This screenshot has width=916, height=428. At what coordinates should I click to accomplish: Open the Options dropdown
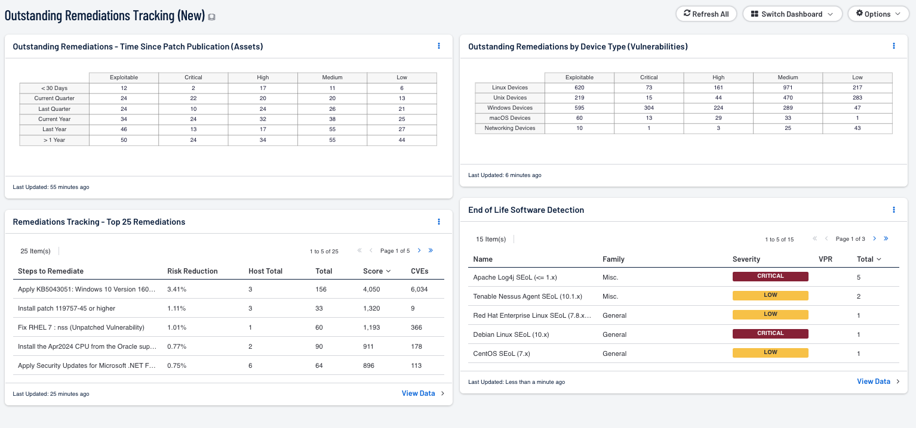[x=878, y=14]
